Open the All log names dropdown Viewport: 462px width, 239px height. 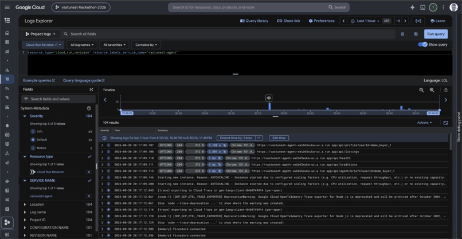[x=82, y=45]
